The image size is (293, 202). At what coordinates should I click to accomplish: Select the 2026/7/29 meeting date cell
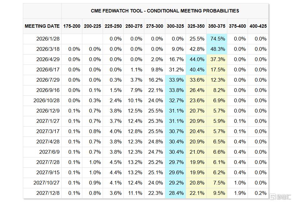pos(48,80)
